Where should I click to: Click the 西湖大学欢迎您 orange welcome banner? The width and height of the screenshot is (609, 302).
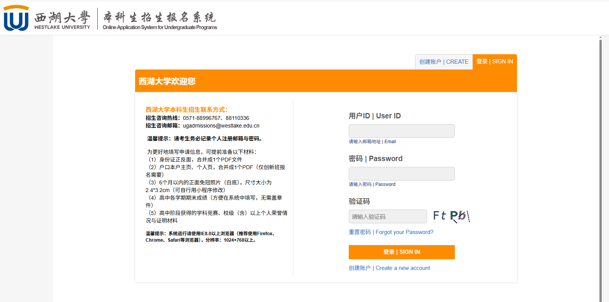[326, 81]
